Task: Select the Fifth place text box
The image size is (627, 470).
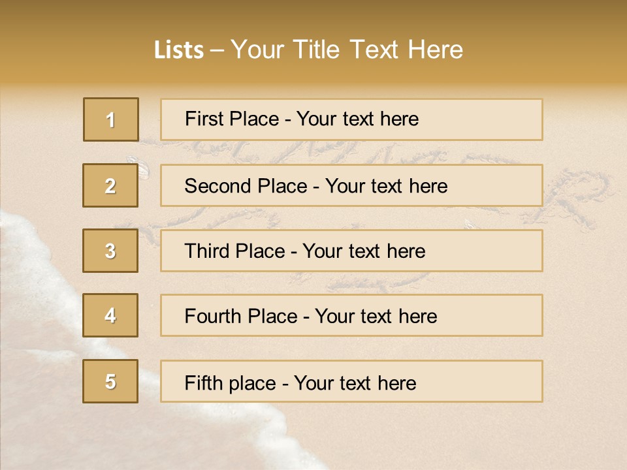Action: pyautogui.click(x=351, y=381)
